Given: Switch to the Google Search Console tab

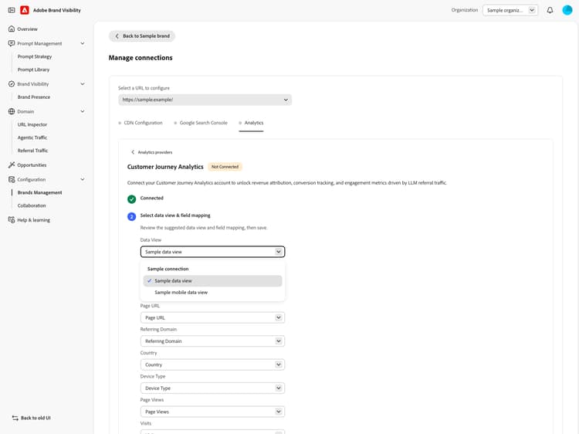Looking at the screenshot, I should coord(201,123).
